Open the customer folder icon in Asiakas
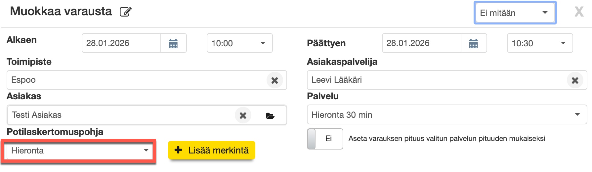The image size is (592, 172). (270, 116)
